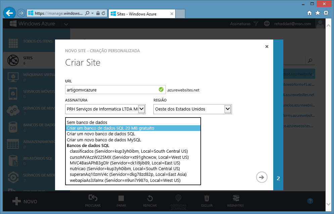
Task: Click the blue help question icon
Action: [310, 201]
